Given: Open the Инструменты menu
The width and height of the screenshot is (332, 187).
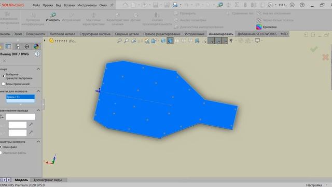Looking at the screenshot, I should click(87, 5).
